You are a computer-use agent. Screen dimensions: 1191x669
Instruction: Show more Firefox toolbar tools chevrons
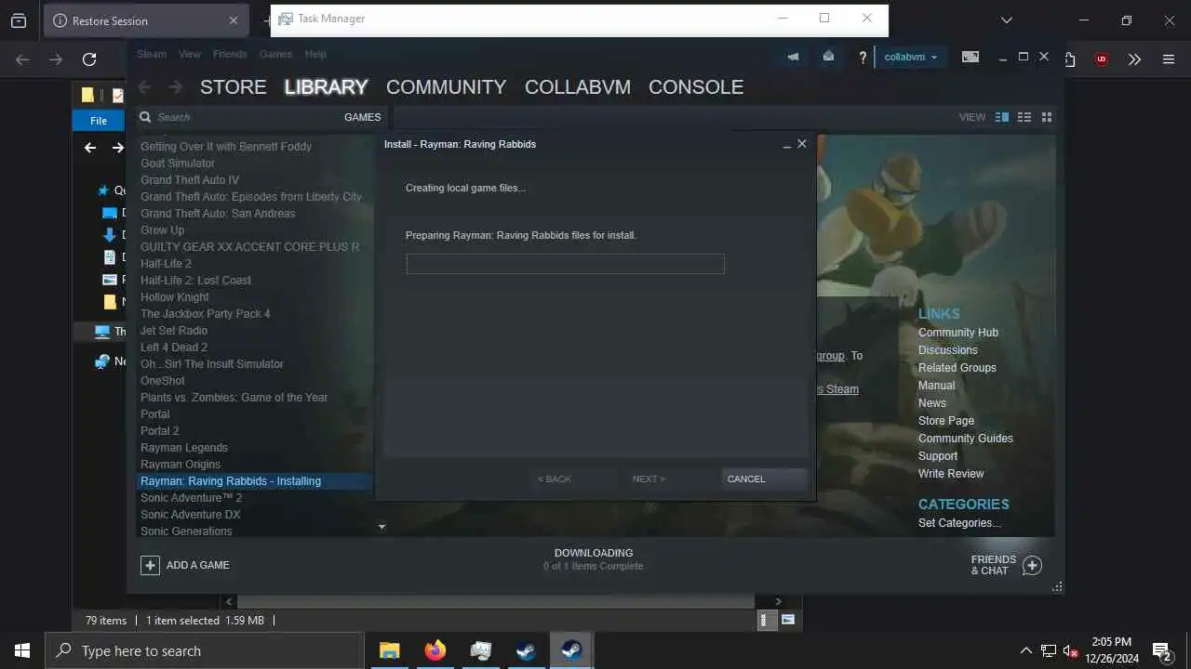point(1134,59)
